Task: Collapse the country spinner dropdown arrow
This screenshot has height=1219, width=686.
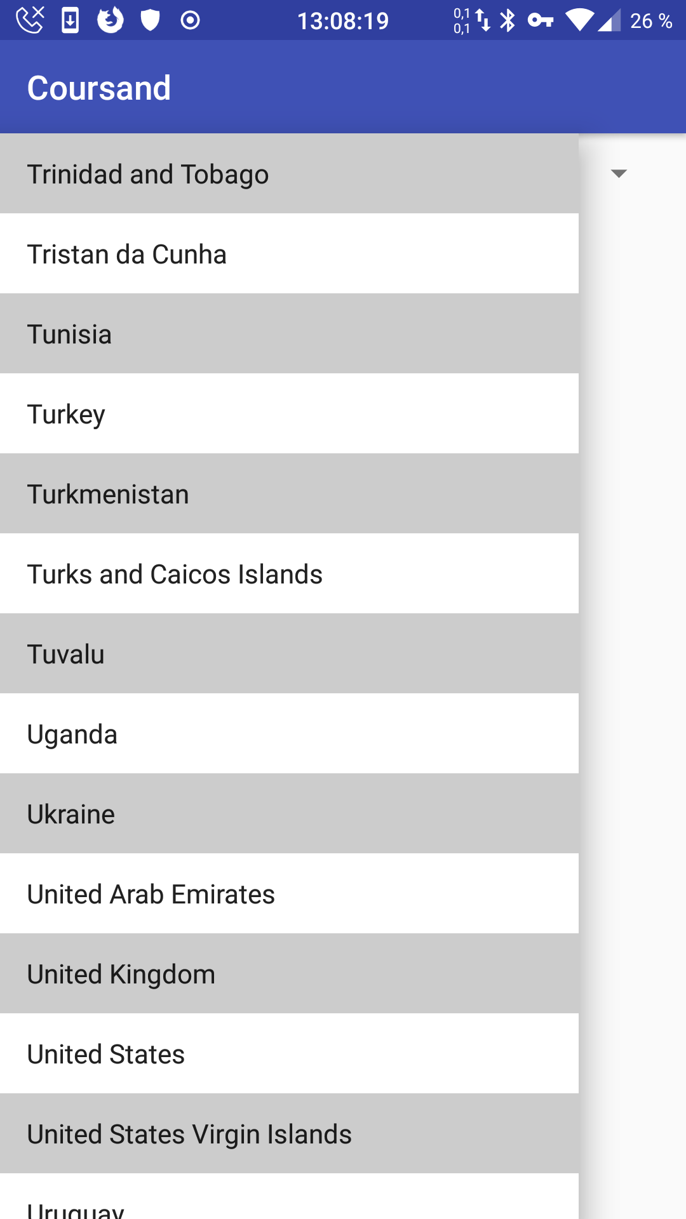Action: (x=619, y=173)
